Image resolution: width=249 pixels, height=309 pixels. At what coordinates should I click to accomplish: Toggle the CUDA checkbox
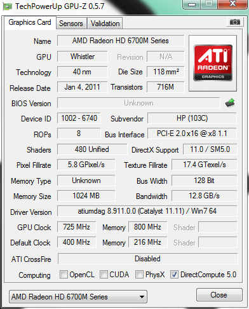pyautogui.click(x=104, y=274)
